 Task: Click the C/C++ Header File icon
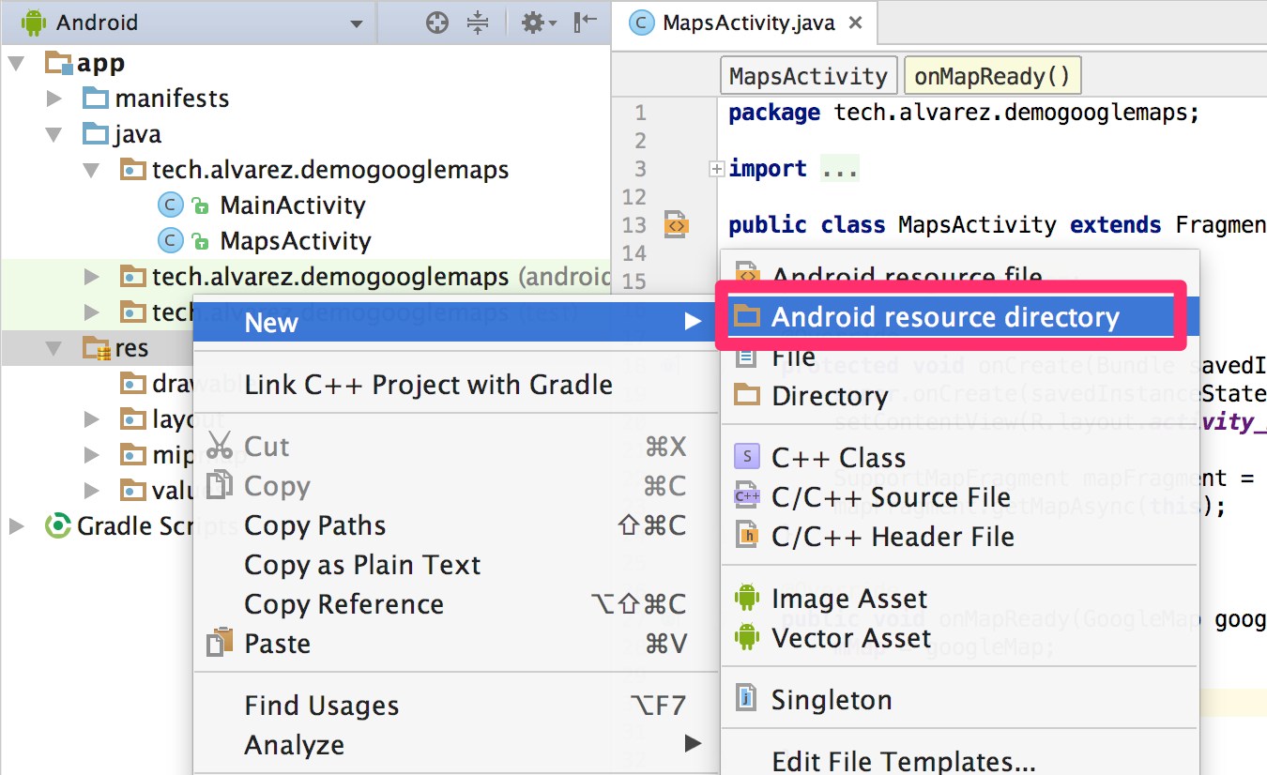point(747,536)
